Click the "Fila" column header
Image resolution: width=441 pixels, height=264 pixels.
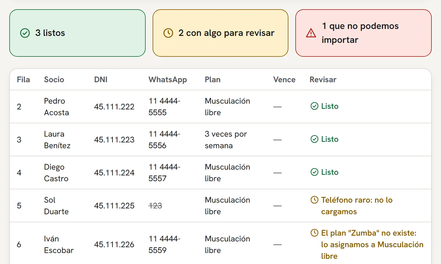click(x=24, y=80)
